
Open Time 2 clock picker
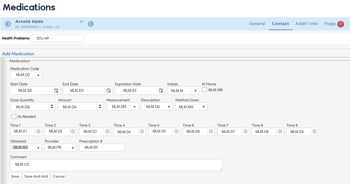[x=73, y=131]
